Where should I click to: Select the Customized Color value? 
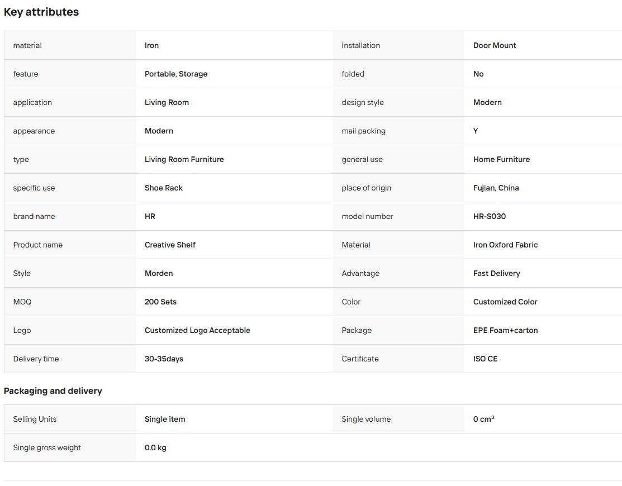[x=505, y=302]
